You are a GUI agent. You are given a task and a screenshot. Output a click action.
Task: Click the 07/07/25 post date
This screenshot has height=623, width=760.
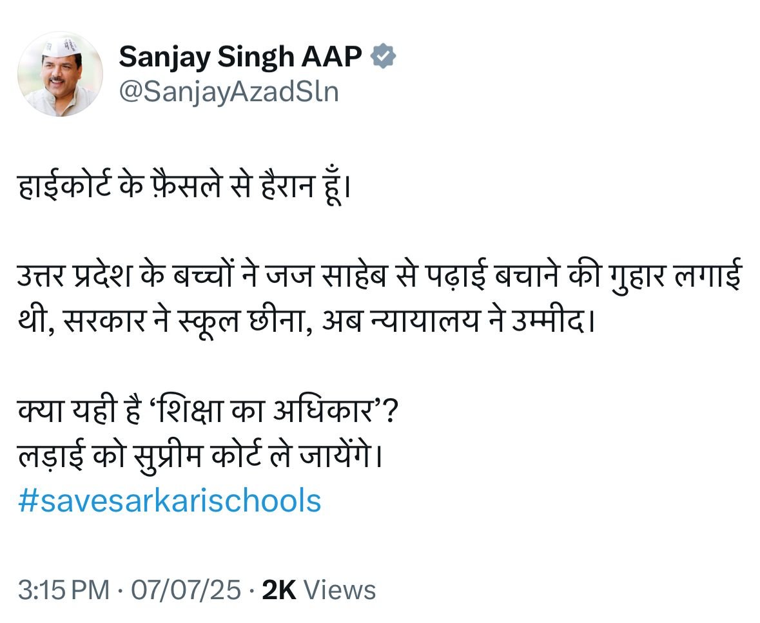(186, 590)
